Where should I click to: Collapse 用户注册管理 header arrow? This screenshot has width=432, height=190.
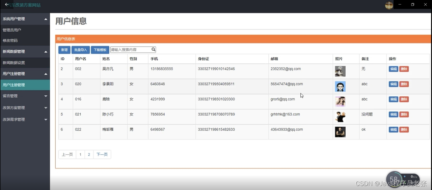[46, 74]
